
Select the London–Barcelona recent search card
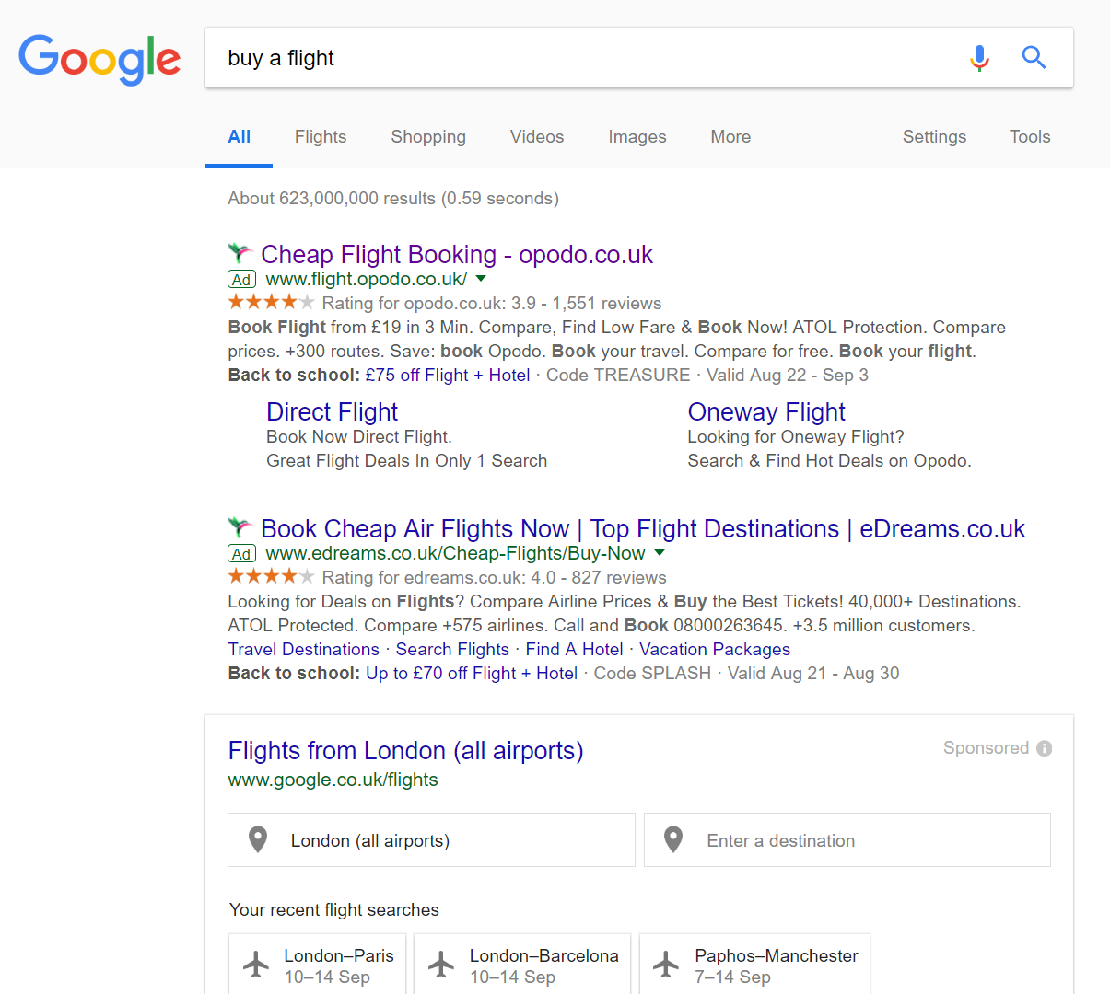pos(522,964)
